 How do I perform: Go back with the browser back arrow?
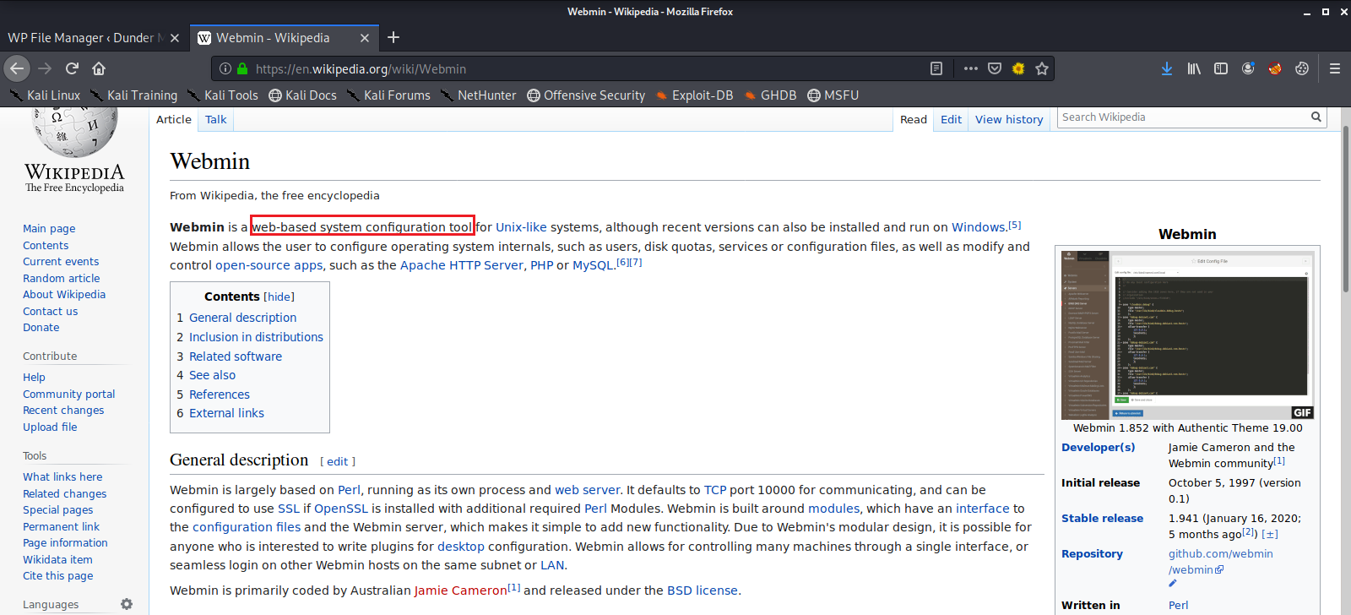pos(17,68)
